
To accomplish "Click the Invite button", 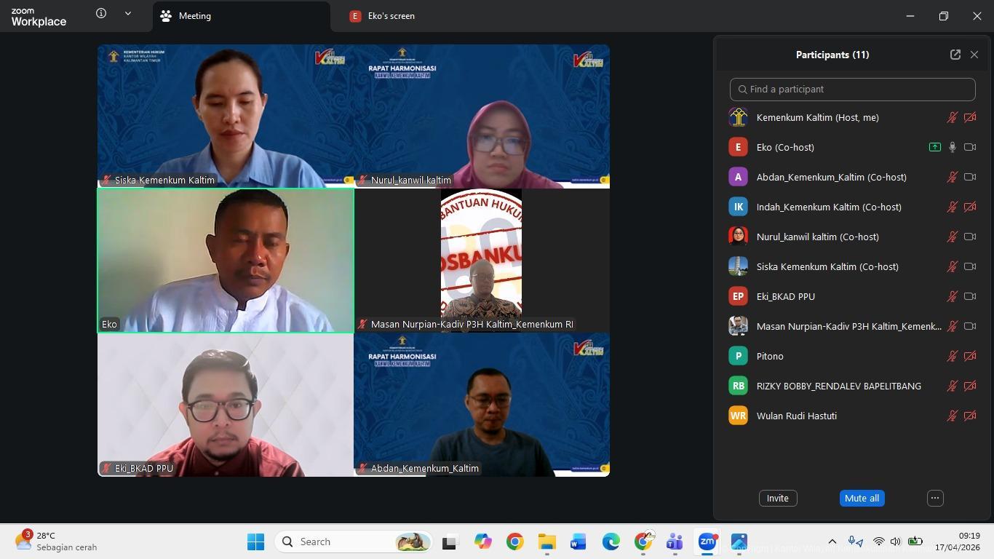I will tap(777, 498).
